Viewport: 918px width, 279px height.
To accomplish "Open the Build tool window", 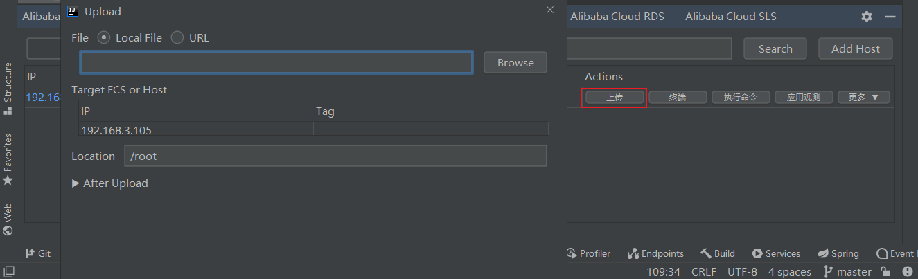I will (x=717, y=253).
